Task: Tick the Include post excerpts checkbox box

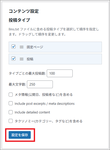Action: click(11, 103)
